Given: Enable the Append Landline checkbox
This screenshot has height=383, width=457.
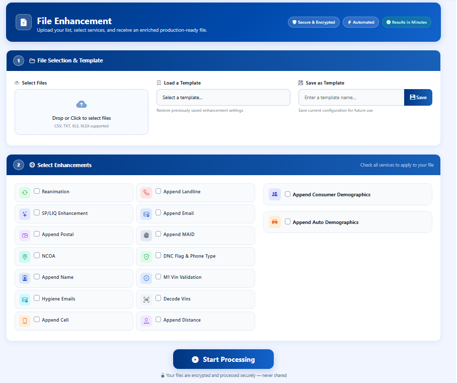Looking at the screenshot, I should [x=158, y=191].
